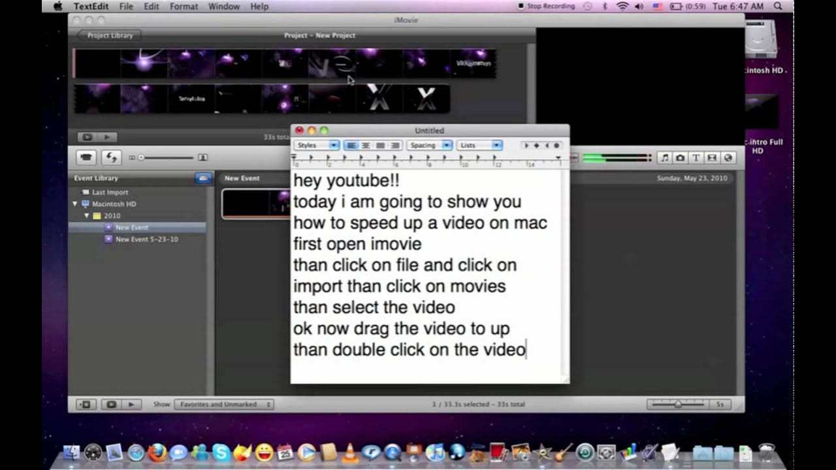The width and height of the screenshot is (836, 470).
Task: Open the Spacing dropdown in TextEdit
Action: 430,146
